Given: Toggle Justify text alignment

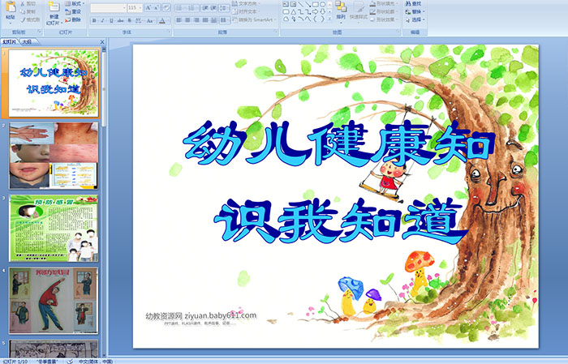Looking at the screenshot, I should 205,20.
